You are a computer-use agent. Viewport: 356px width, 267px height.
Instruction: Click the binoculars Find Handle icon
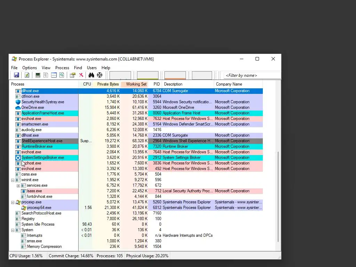[x=91, y=75]
